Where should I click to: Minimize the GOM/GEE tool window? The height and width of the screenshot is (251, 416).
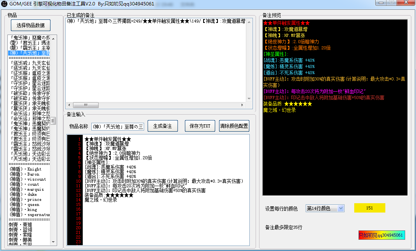coord(381,2)
